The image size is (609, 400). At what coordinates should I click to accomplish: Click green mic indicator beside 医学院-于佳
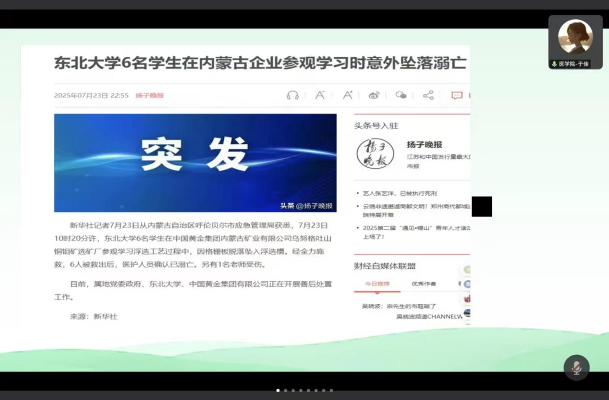[x=554, y=64]
